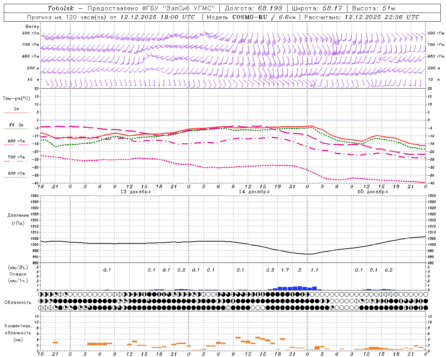Click the 'Давление' pressure panel label
Screen dimensions: 446x357
coord(17,215)
